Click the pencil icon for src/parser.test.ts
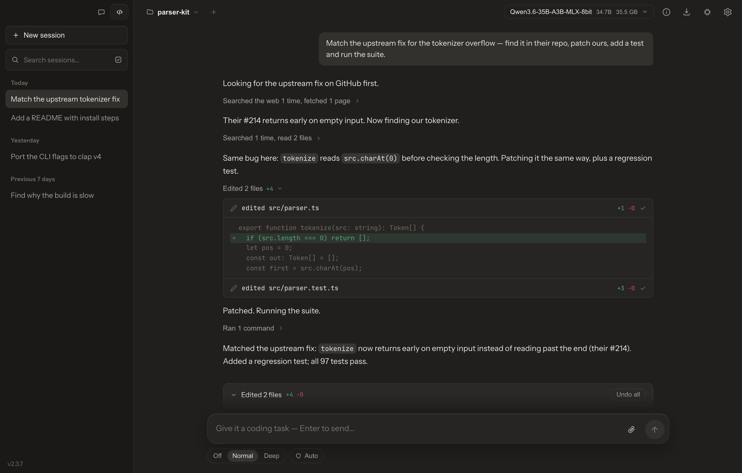This screenshot has width=742, height=473. (x=234, y=288)
